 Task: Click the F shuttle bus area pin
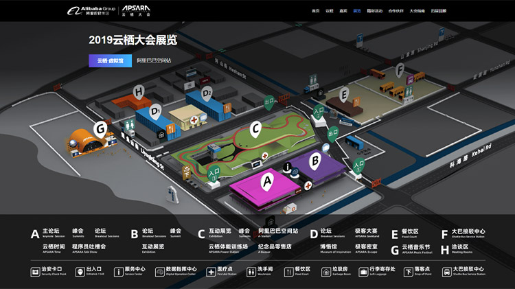click(400, 70)
